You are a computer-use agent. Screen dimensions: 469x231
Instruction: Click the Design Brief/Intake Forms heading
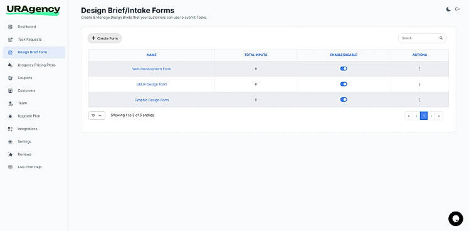(x=128, y=11)
